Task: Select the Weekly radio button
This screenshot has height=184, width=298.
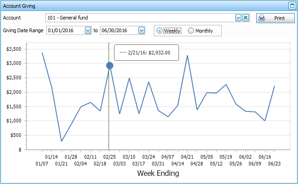Action: point(159,30)
